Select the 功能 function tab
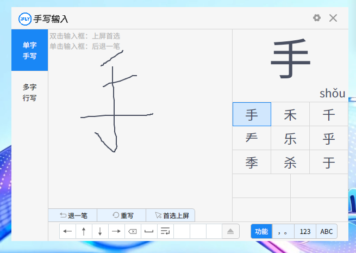 click(261, 231)
